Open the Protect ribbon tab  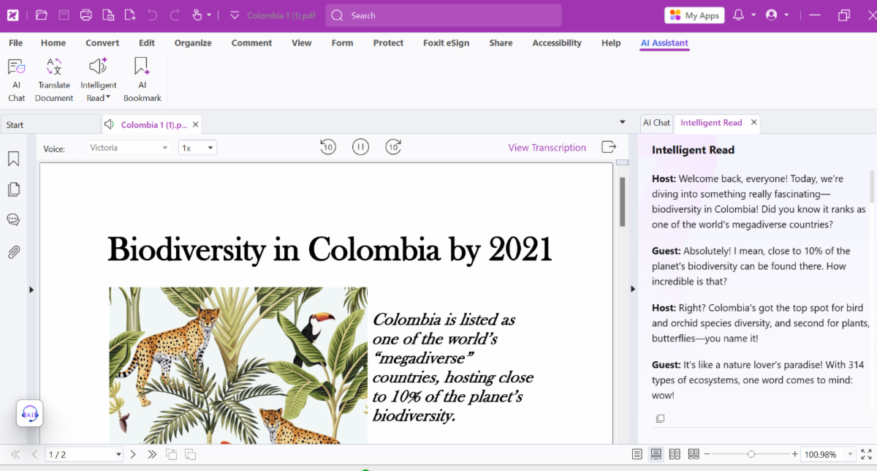tap(388, 43)
